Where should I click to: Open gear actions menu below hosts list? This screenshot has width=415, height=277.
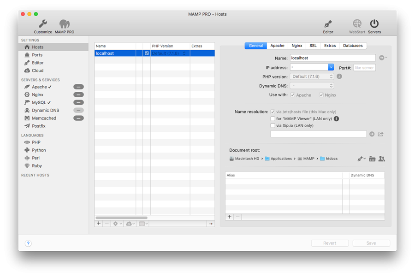point(117,224)
